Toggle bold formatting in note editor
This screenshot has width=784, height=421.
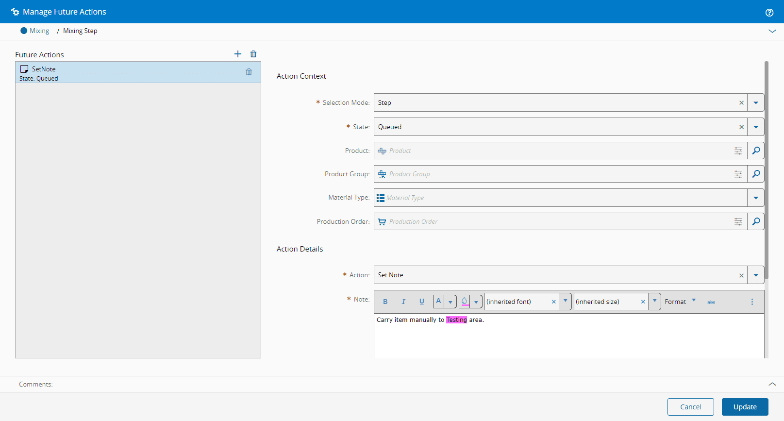[385, 302]
